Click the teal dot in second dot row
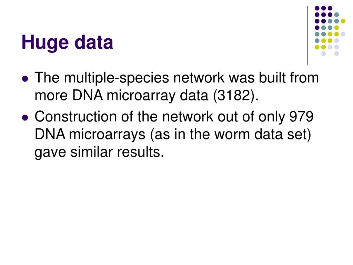The height and width of the screenshot is (265, 353). (336, 15)
